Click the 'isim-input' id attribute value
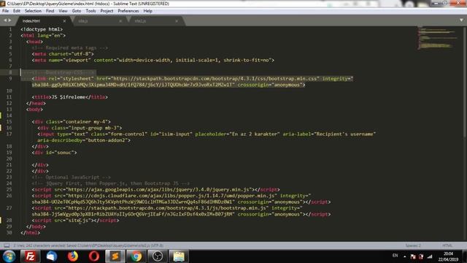 [x=176, y=134]
